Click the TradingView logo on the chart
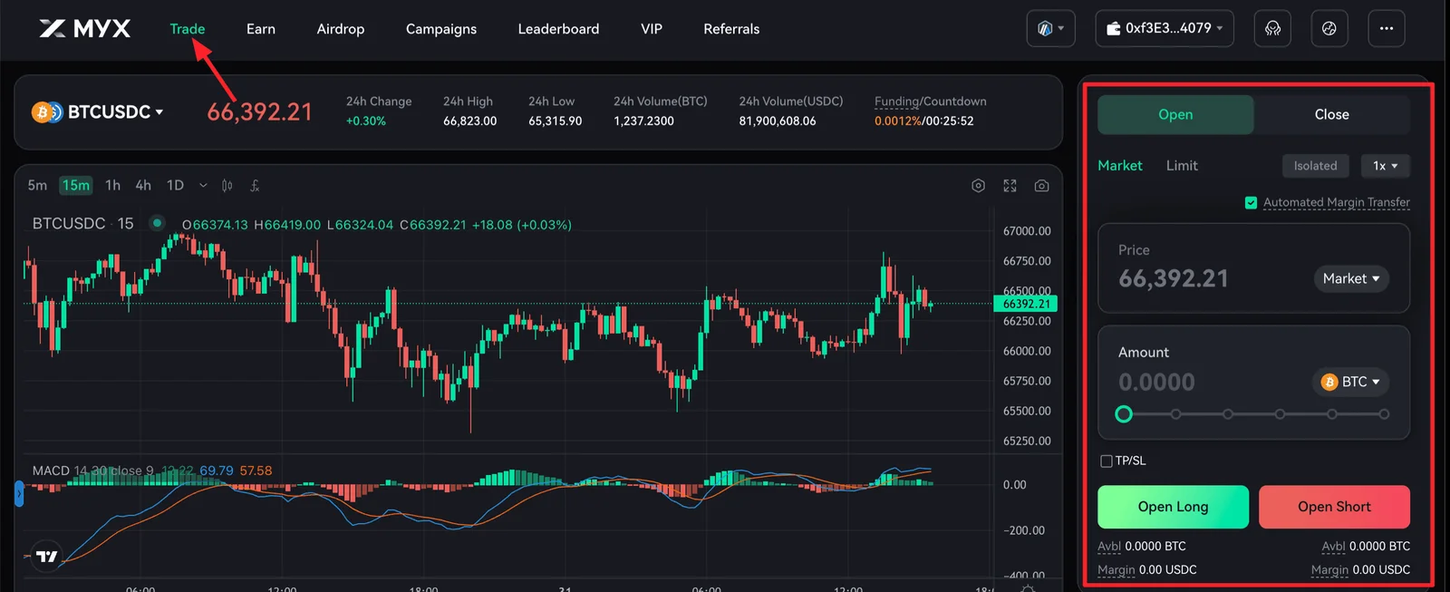1450x592 pixels. (x=47, y=557)
